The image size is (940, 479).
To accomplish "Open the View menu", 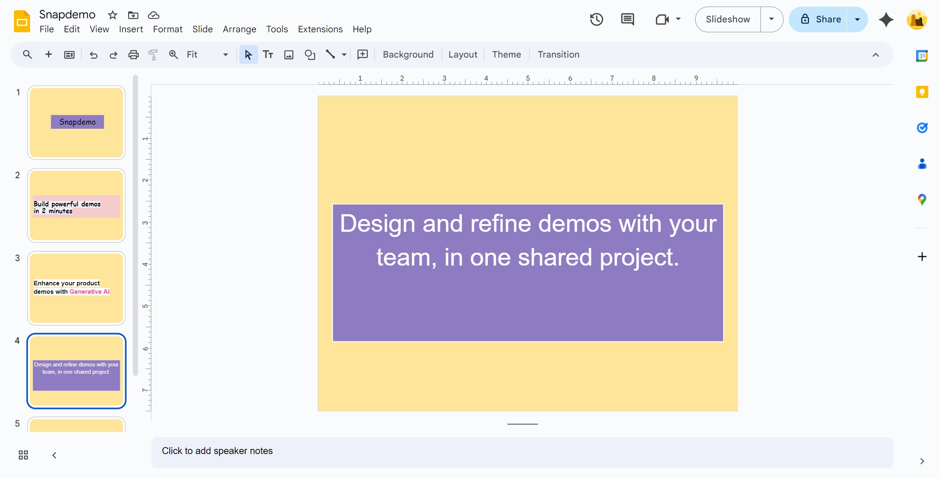I will click(x=99, y=29).
